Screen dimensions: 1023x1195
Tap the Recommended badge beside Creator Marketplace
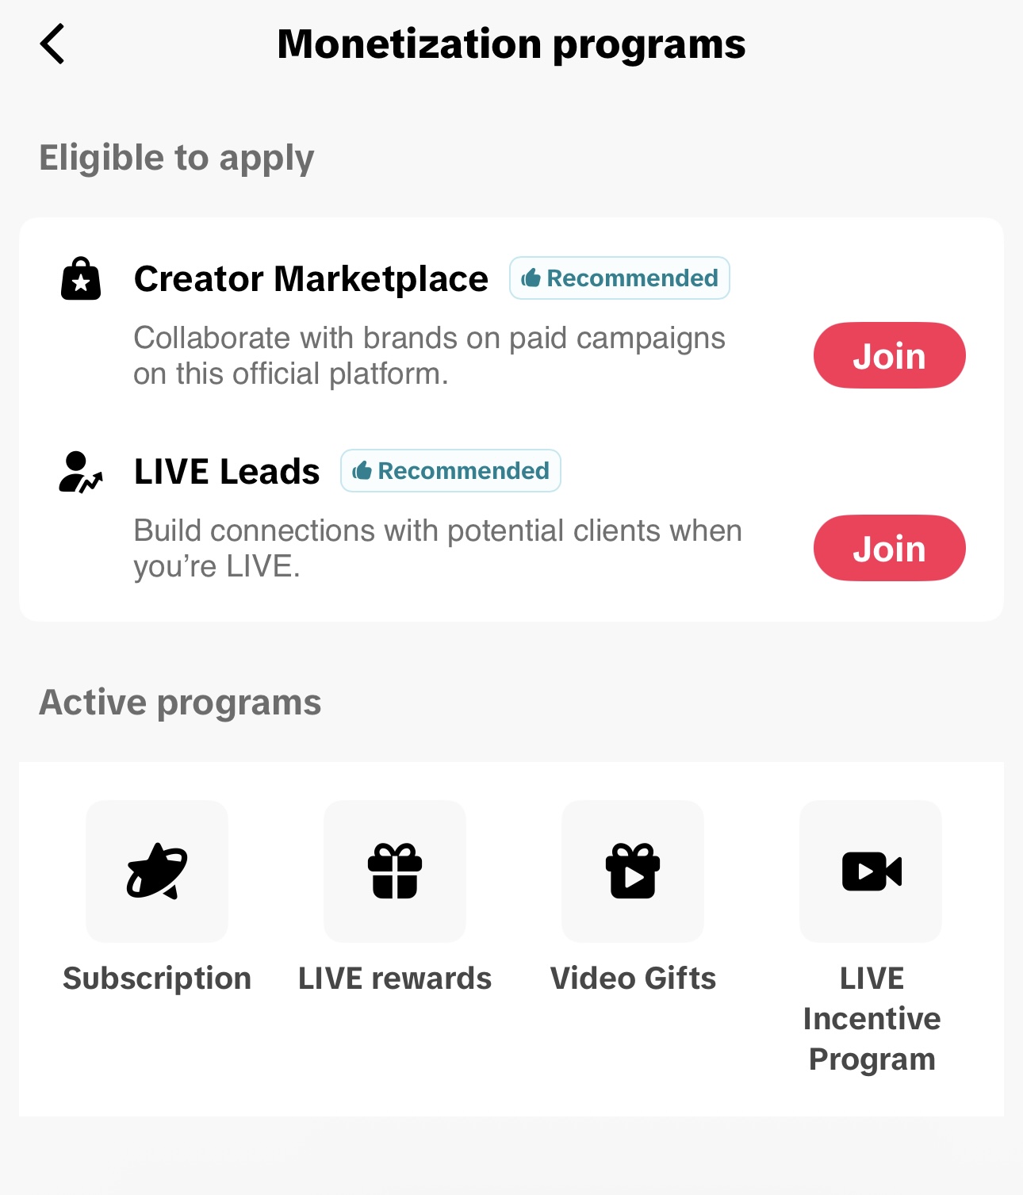coord(619,278)
